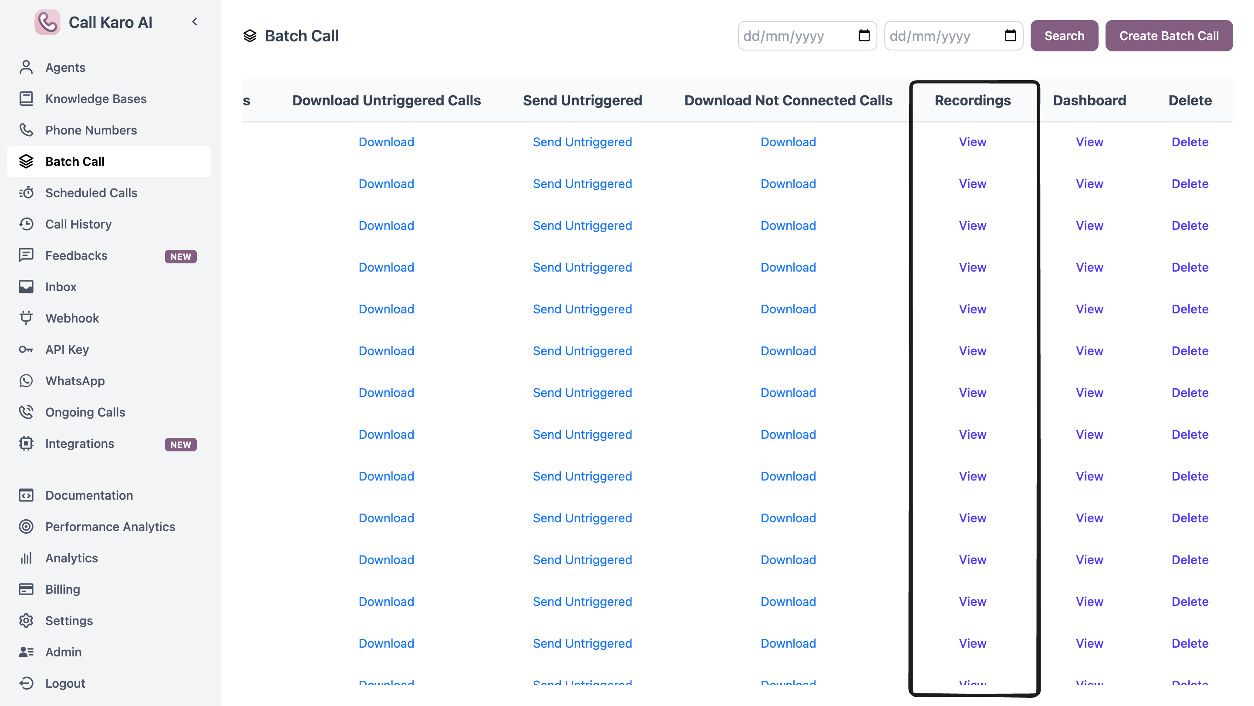1254x706 pixels.
Task: Click the Send Untriggered column header
Action: pos(582,100)
